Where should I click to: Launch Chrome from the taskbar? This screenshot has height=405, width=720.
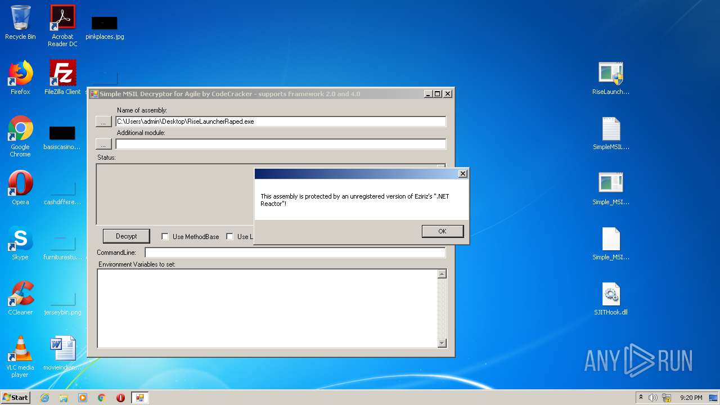(x=102, y=398)
